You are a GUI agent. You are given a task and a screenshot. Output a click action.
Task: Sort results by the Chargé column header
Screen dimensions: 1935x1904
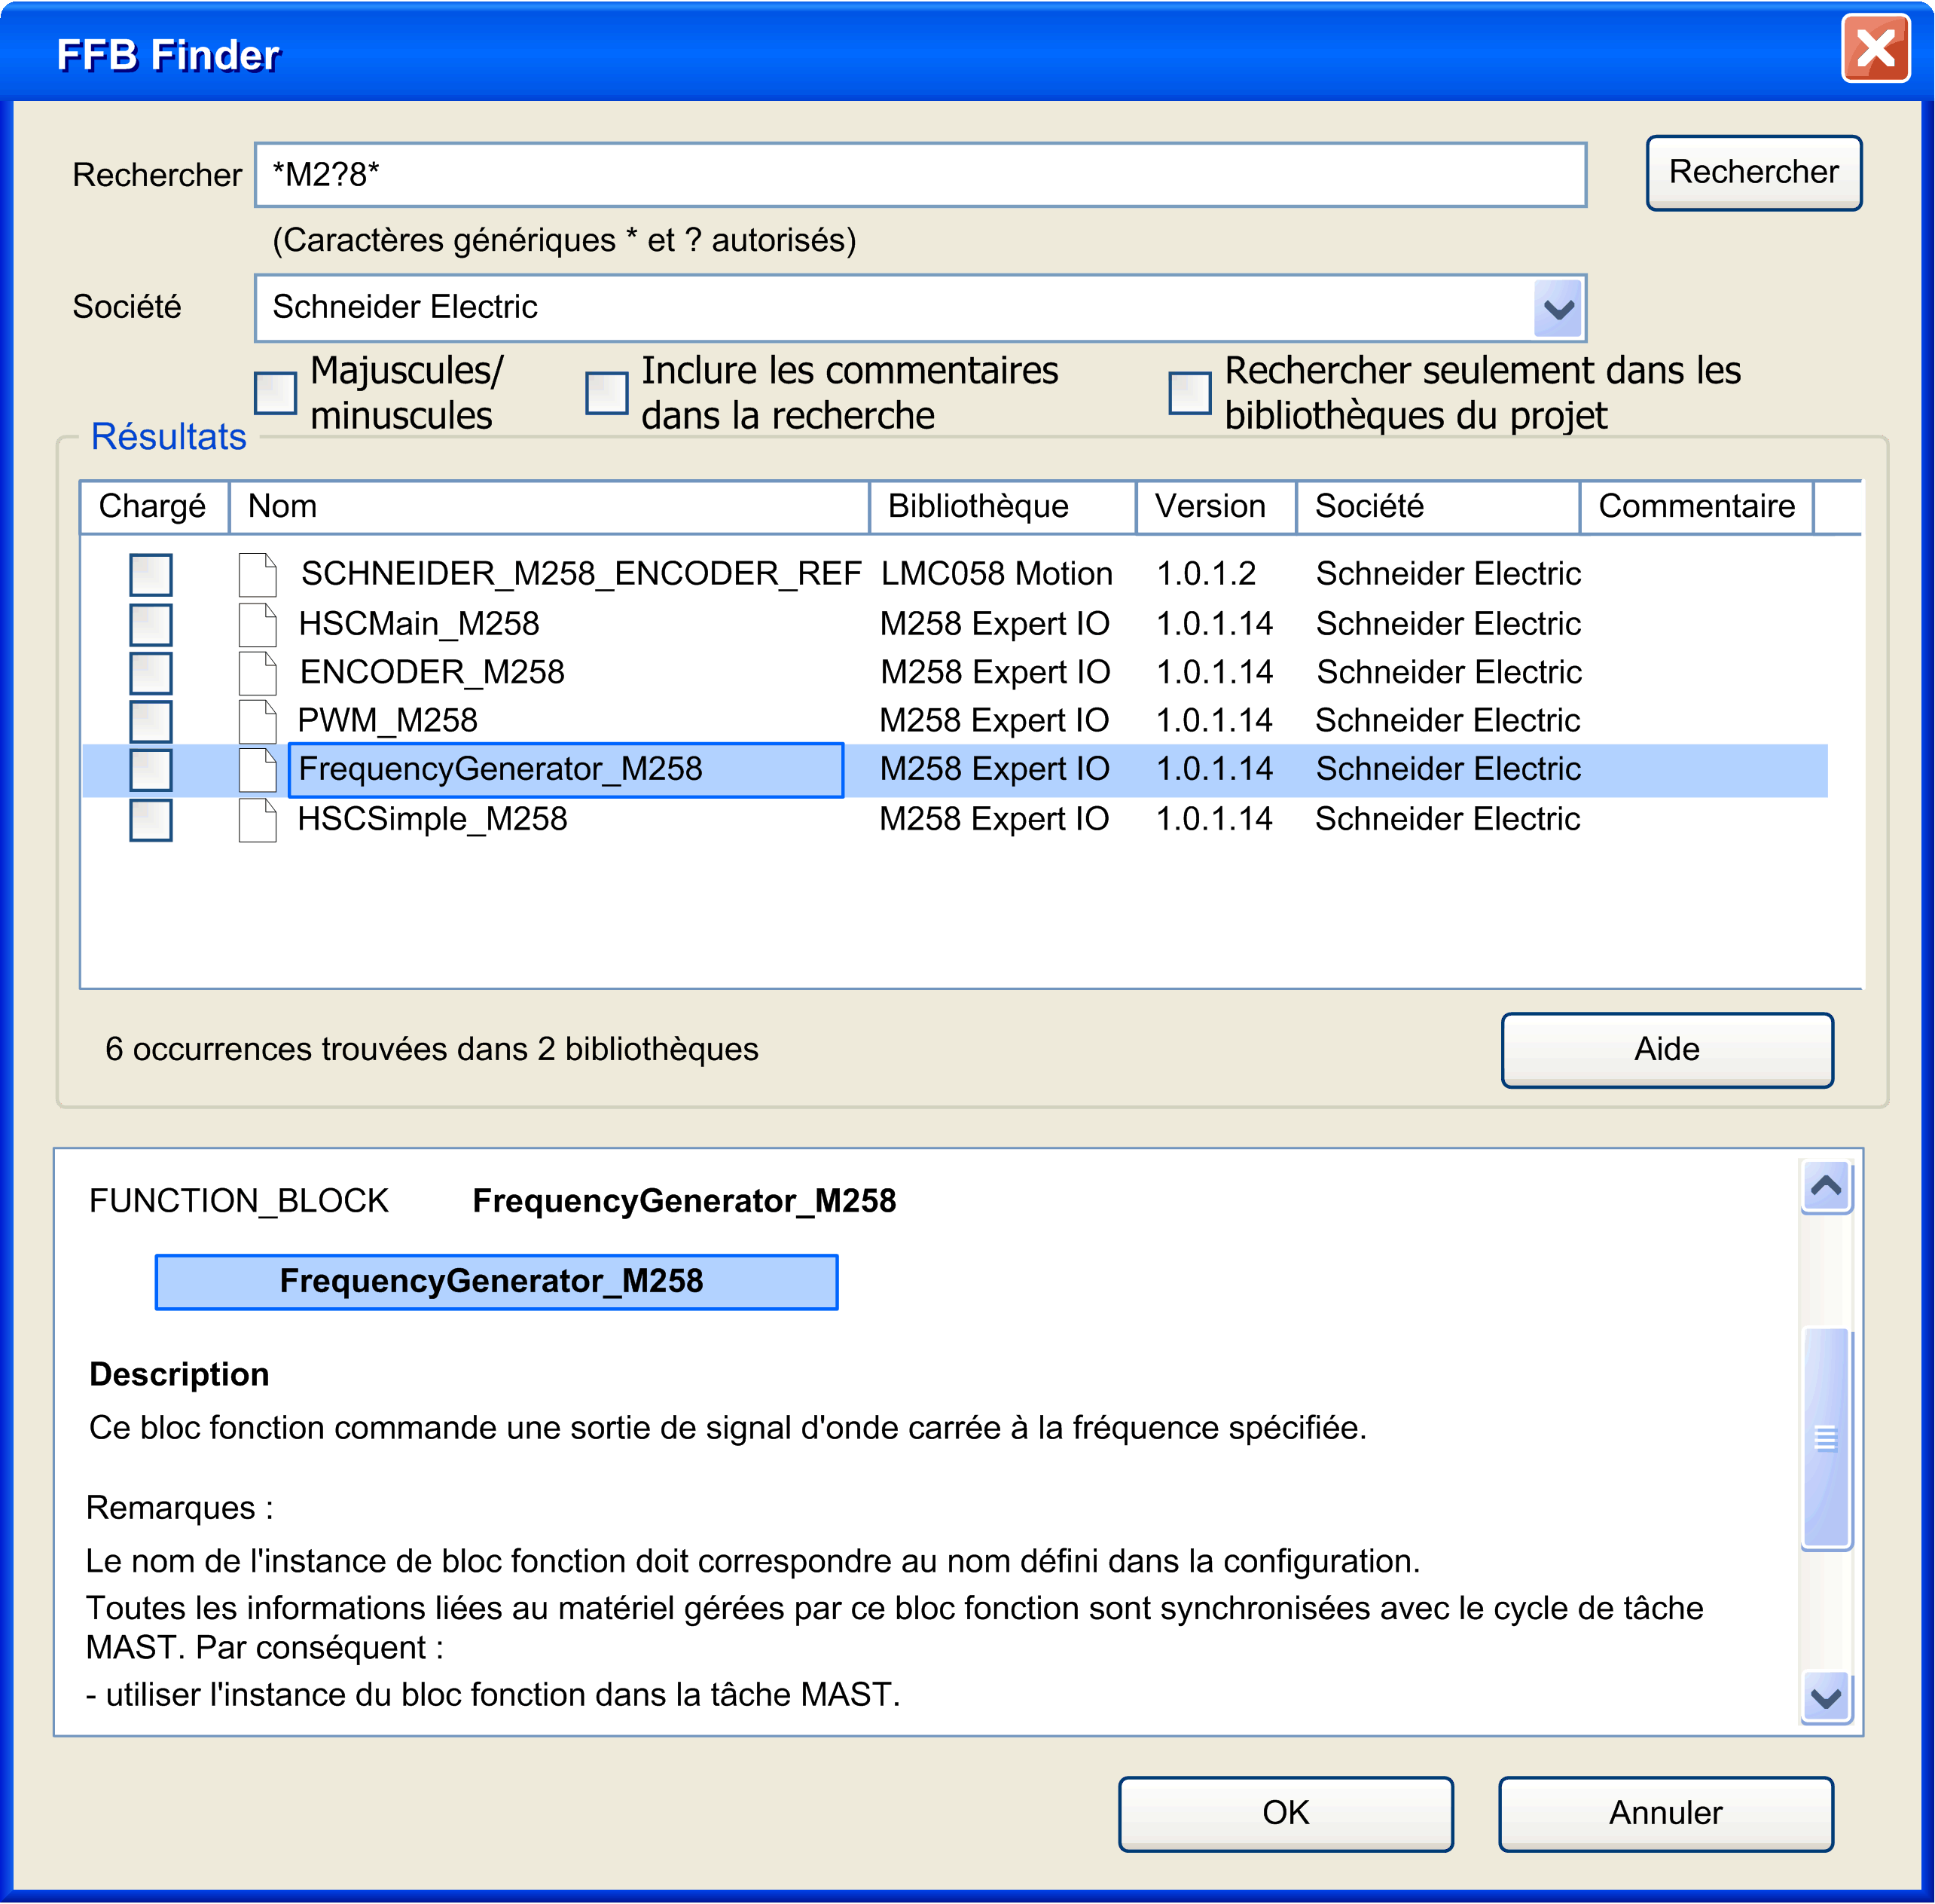pyautogui.click(x=154, y=506)
